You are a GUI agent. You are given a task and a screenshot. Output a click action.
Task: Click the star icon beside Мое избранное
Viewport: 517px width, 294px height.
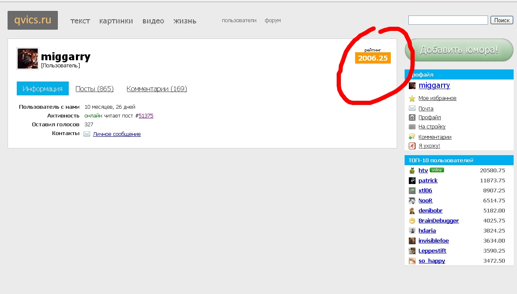[412, 99]
